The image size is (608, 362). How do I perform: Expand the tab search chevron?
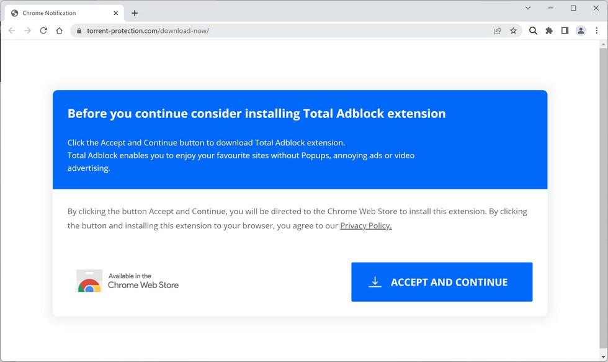tap(528, 8)
